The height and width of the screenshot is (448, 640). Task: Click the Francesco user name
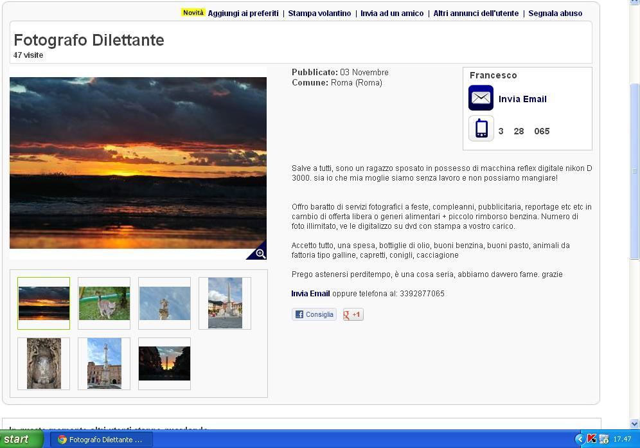(493, 75)
